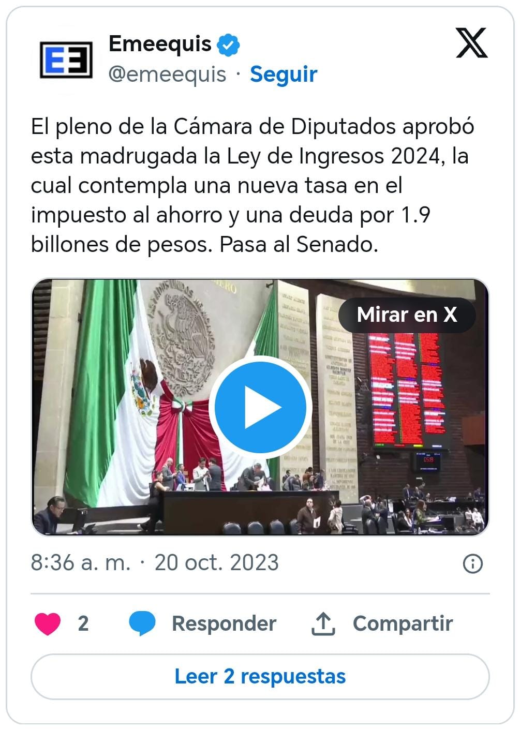
Task: Click the Mirar en X button
Action: tap(407, 315)
